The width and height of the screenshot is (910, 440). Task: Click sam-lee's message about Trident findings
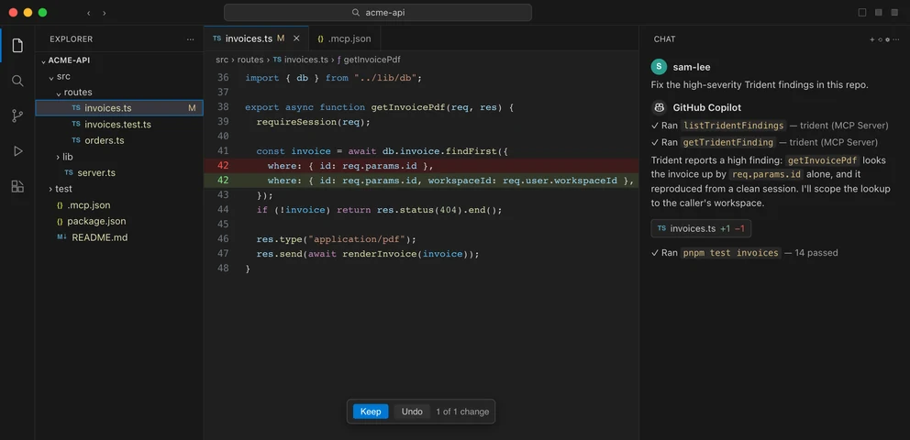tap(760, 84)
